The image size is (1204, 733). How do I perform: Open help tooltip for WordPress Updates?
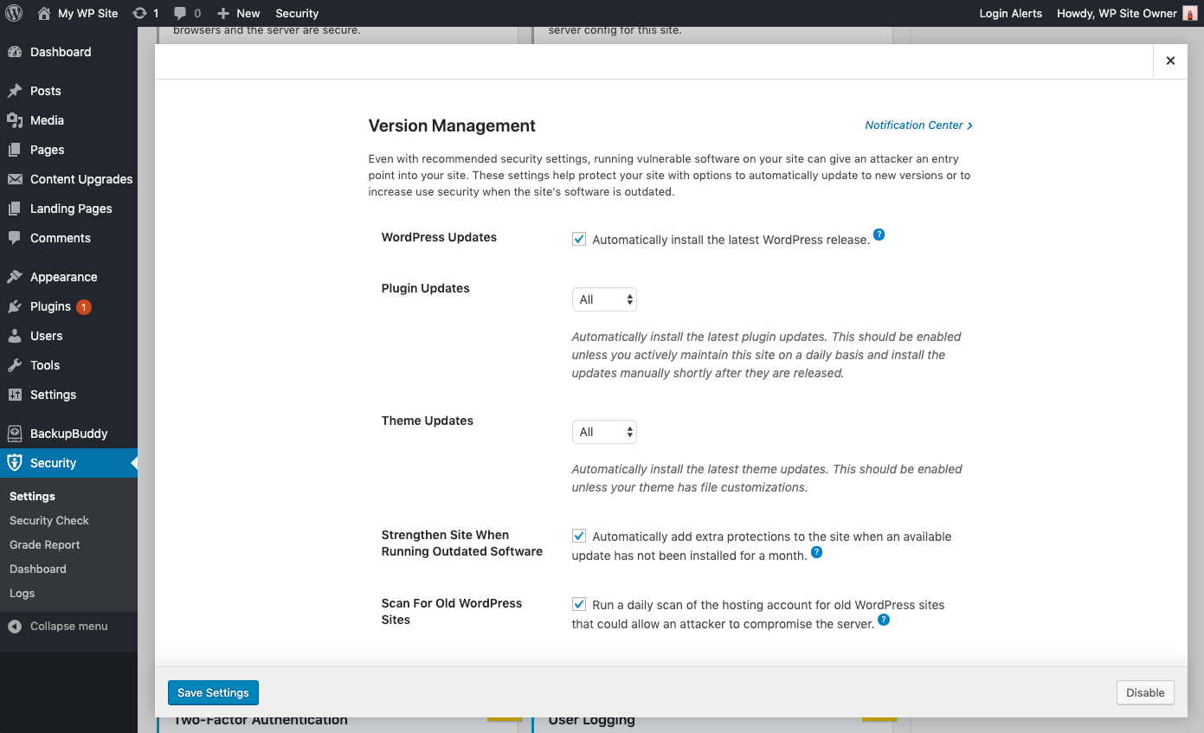point(879,235)
